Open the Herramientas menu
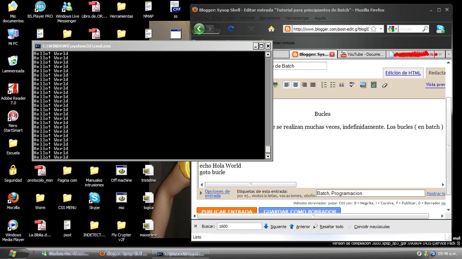The width and height of the screenshot is (462, 259). coord(297,18)
